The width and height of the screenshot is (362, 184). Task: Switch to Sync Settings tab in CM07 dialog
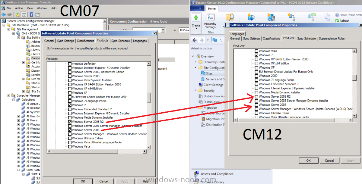click(65, 41)
